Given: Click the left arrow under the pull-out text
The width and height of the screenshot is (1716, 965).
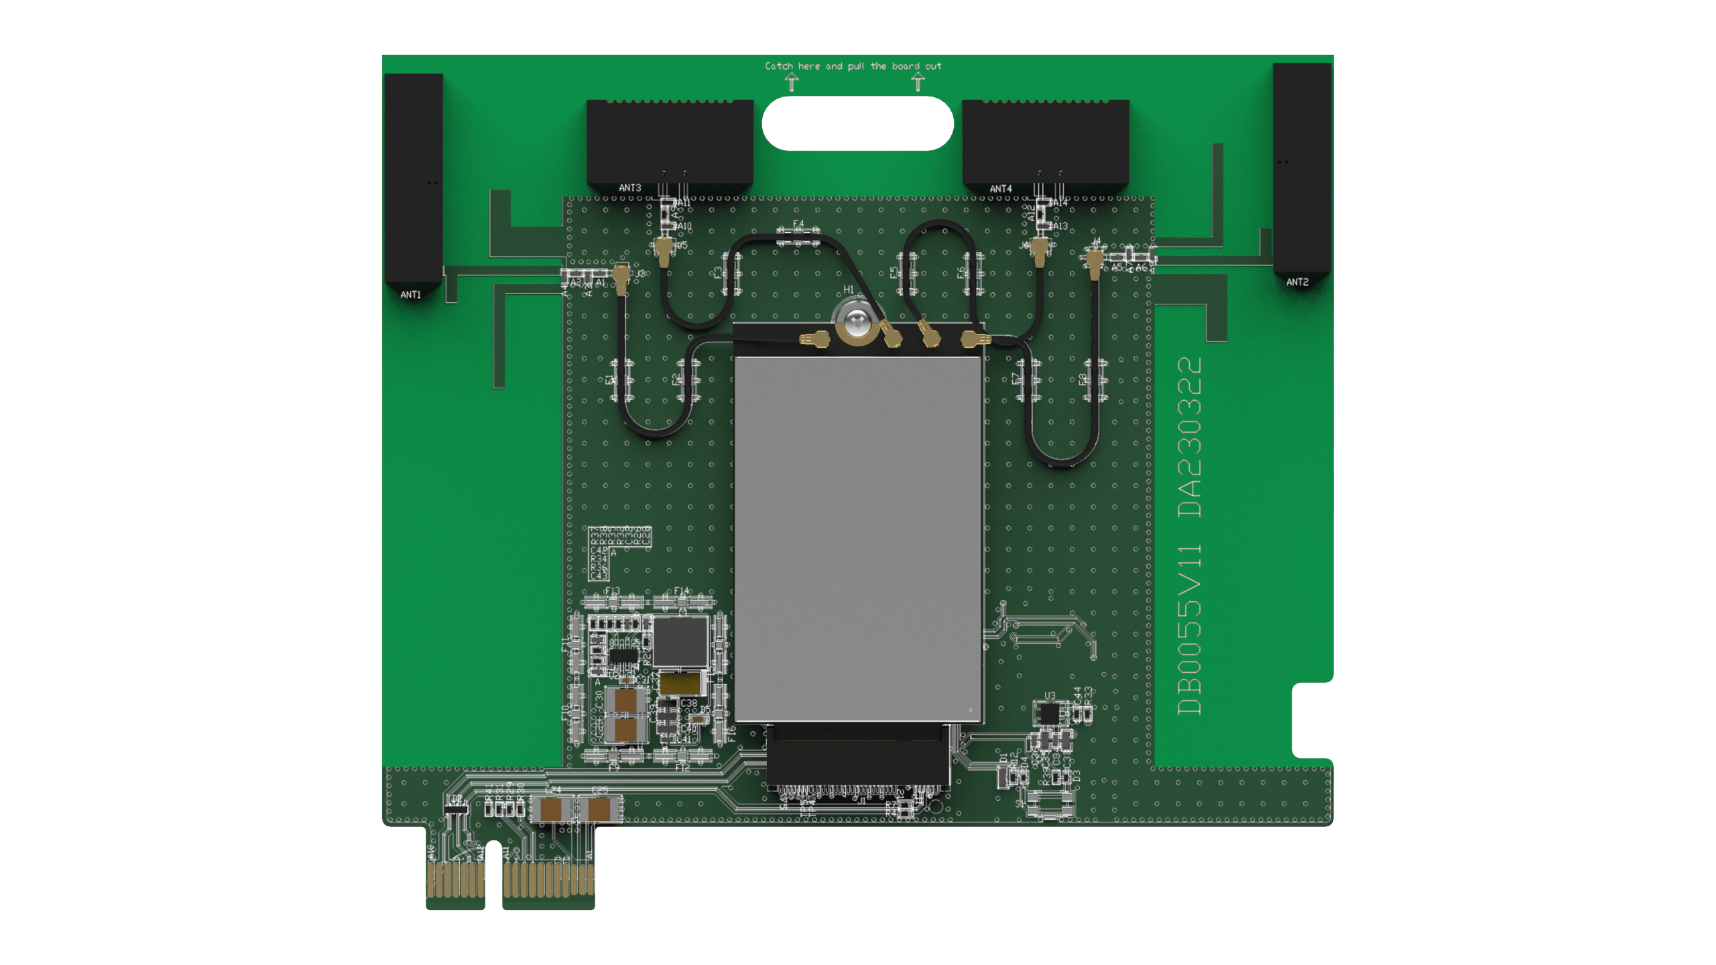Looking at the screenshot, I should pos(792,82).
